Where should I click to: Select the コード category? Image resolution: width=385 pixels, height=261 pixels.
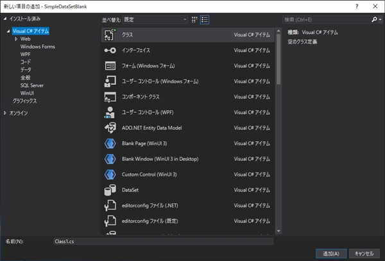(26, 62)
